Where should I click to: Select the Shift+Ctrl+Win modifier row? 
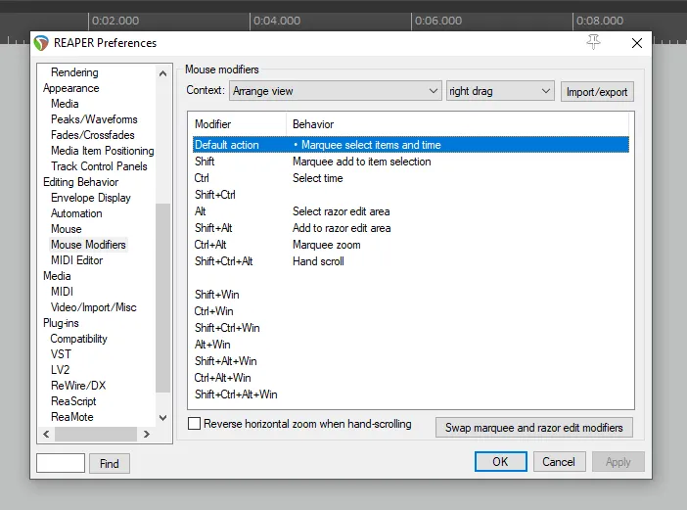click(x=411, y=328)
